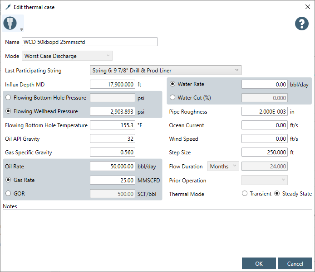Screen dimensions: 315x272
Task: Edit the Pipe Roughness value
Action: (x=265, y=111)
